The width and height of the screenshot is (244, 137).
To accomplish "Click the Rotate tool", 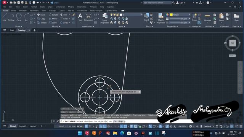I will (x=53, y=15).
